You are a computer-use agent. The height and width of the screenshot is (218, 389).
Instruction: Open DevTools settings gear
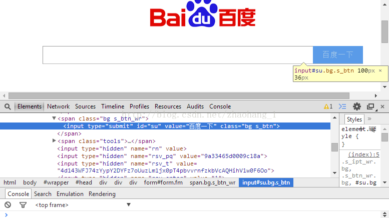tap(357, 106)
